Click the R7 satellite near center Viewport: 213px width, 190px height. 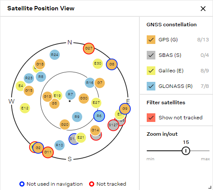click(x=70, y=94)
